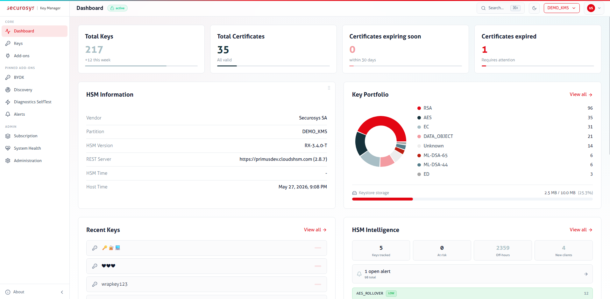This screenshot has height=299, width=610.
Task: Click the bell icon in open alert row
Action: pyautogui.click(x=359, y=274)
